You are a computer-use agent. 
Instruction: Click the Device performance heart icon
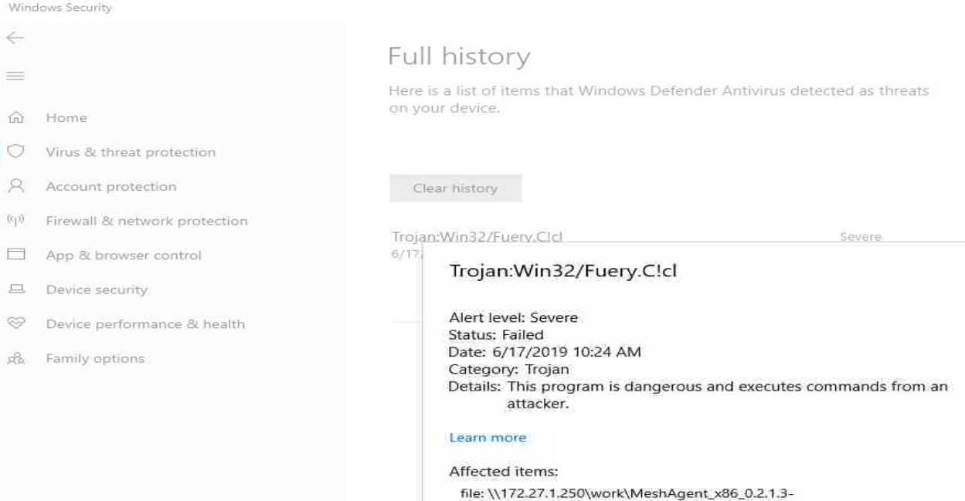tap(15, 323)
